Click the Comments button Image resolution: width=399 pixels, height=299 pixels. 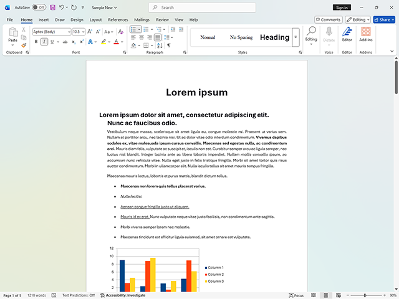(x=329, y=19)
